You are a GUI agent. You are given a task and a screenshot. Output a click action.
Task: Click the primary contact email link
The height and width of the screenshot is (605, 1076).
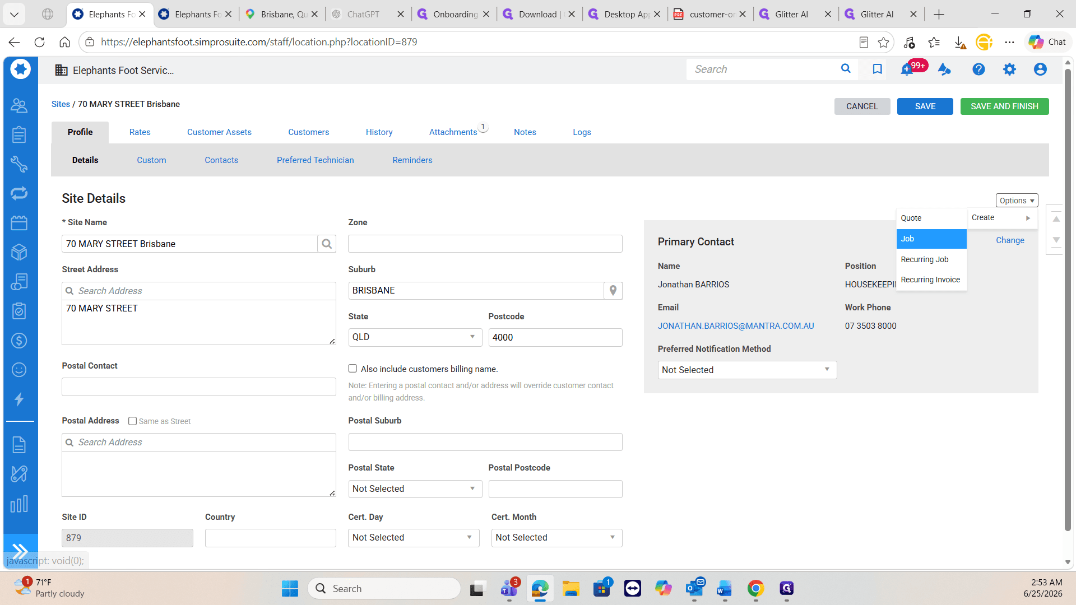click(x=735, y=326)
